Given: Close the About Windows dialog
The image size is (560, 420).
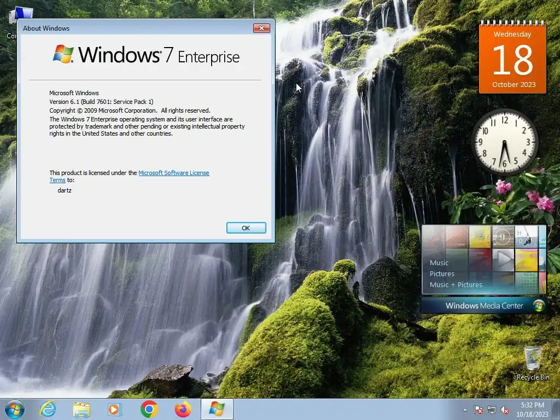Looking at the screenshot, I should [261, 28].
